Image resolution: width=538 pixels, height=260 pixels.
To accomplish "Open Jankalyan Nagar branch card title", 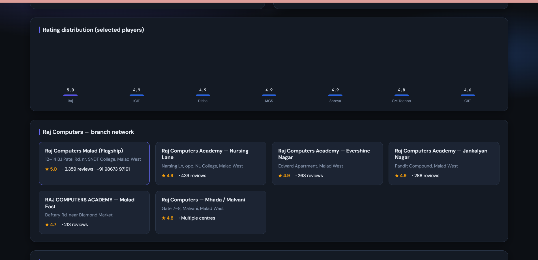I will (441, 154).
